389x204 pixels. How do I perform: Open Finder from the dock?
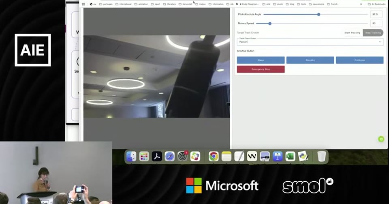coord(131,157)
